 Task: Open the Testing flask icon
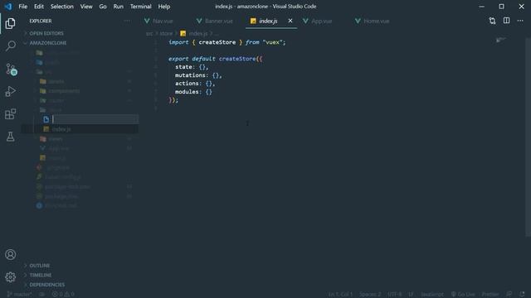(10, 137)
